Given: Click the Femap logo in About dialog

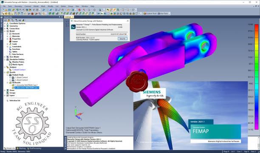Looking at the screenshot, I should coord(73,27).
